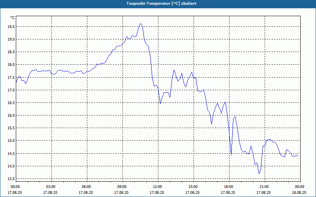Select the 15,0 y-axis label
Viewport: 316px width, 197px height.
pos(11,141)
